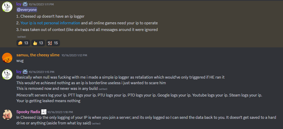Click the 10/16/2023 1:11 PM timestamp

click(x=41, y=4)
